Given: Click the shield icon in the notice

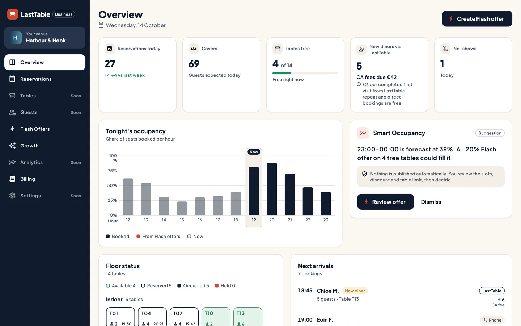Looking at the screenshot, I should [x=364, y=174].
